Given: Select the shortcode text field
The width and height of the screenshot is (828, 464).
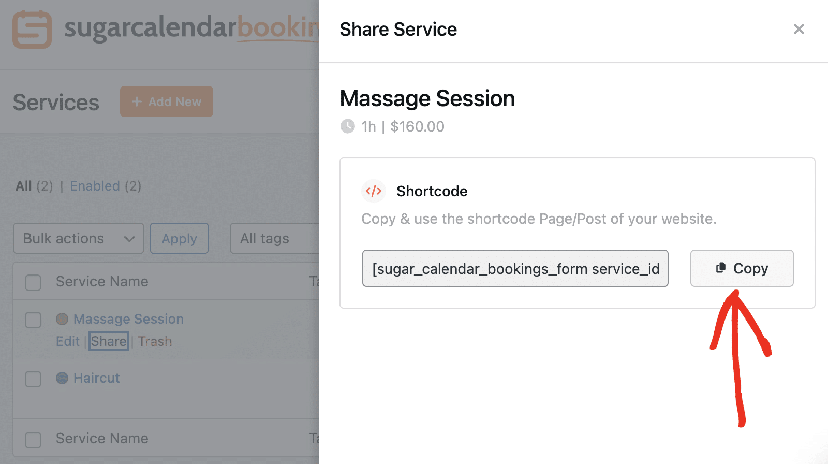Looking at the screenshot, I should pyautogui.click(x=515, y=268).
